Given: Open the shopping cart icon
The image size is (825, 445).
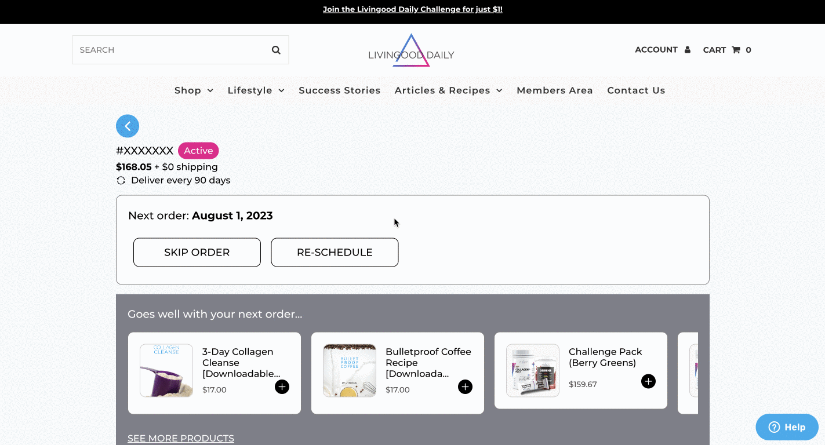Looking at the screenshot, I should pyautogui.click(x=736, y=50).
